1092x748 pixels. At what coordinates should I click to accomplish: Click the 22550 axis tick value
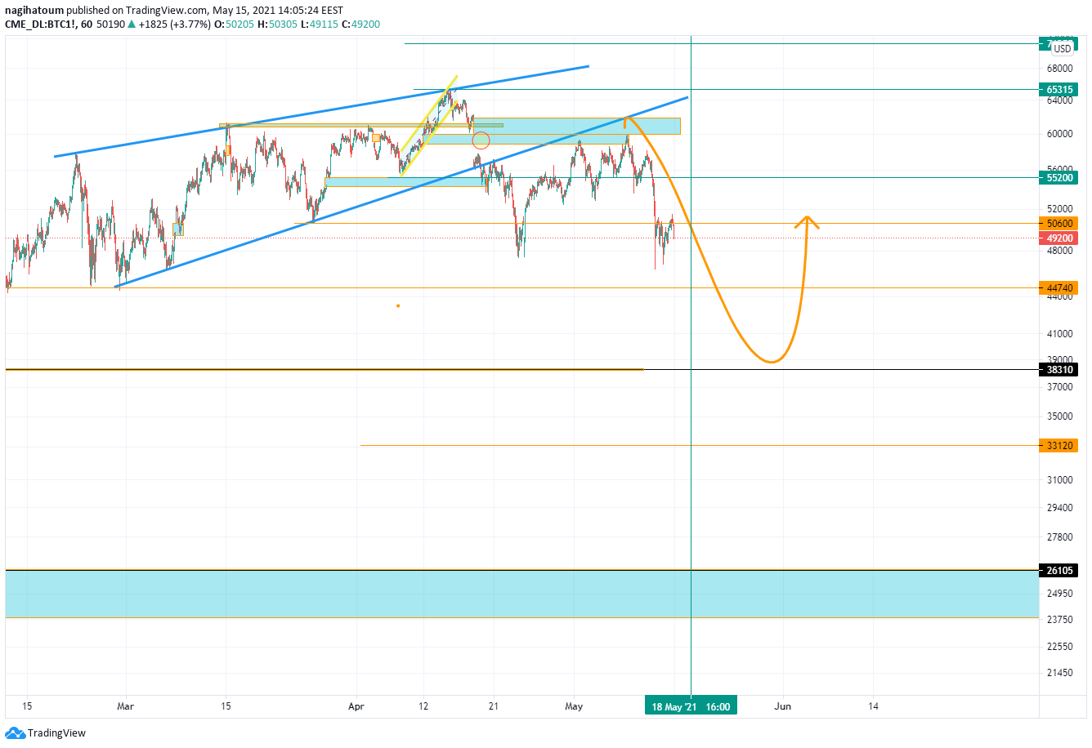point(1060,646)
